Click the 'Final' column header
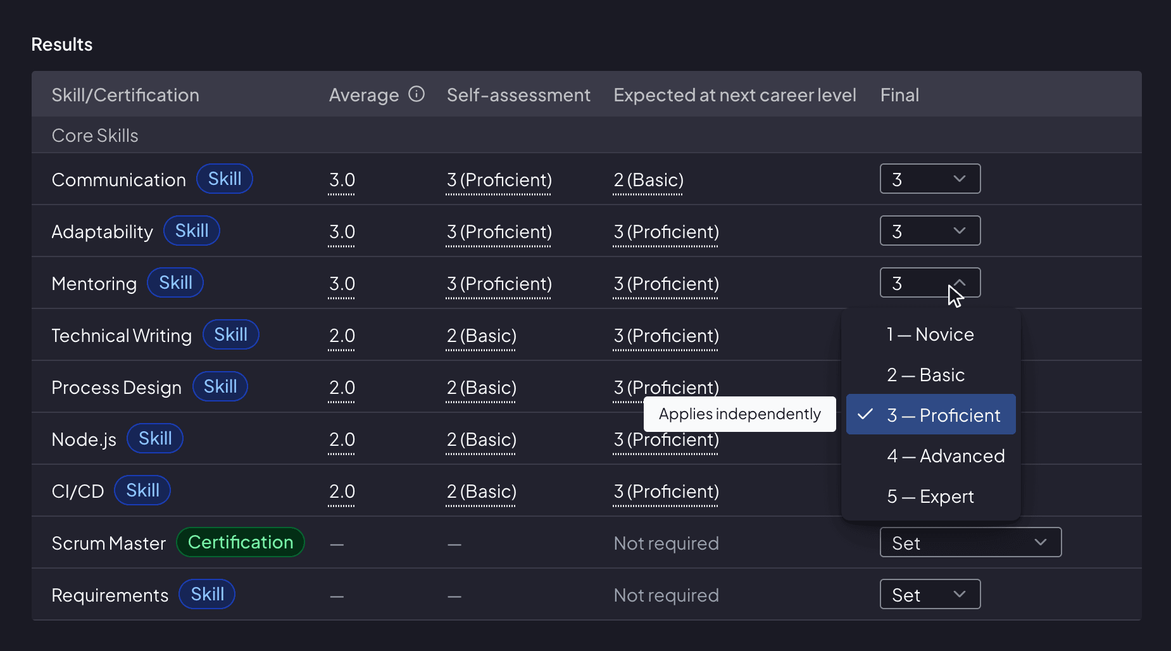 pos(899,95)
